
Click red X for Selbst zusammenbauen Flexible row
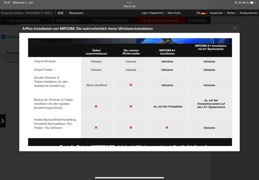[x=96, y=127]
